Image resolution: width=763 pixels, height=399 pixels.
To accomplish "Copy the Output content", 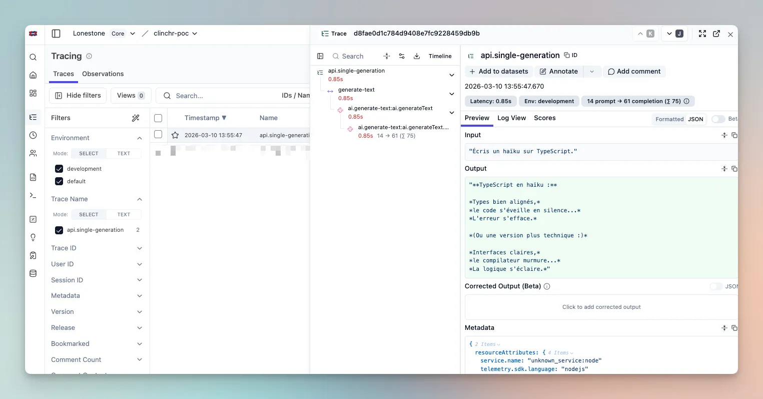I will click(734, 169).
